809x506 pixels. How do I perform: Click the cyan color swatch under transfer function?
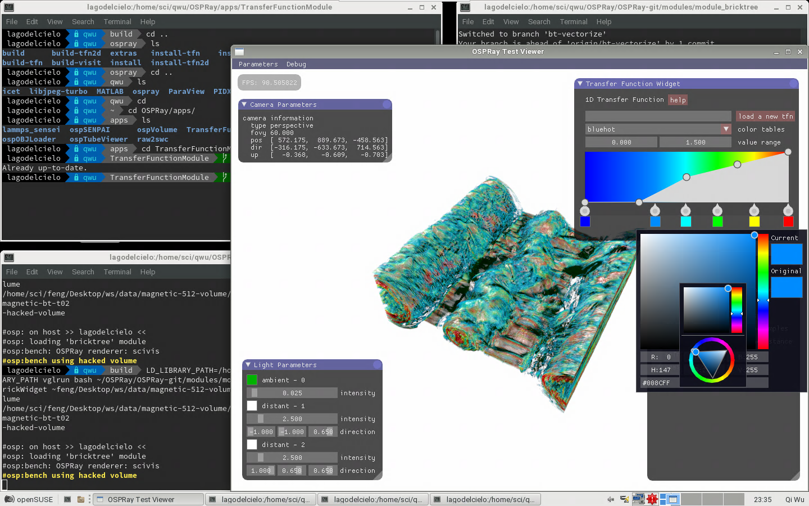tap(685, 222)
